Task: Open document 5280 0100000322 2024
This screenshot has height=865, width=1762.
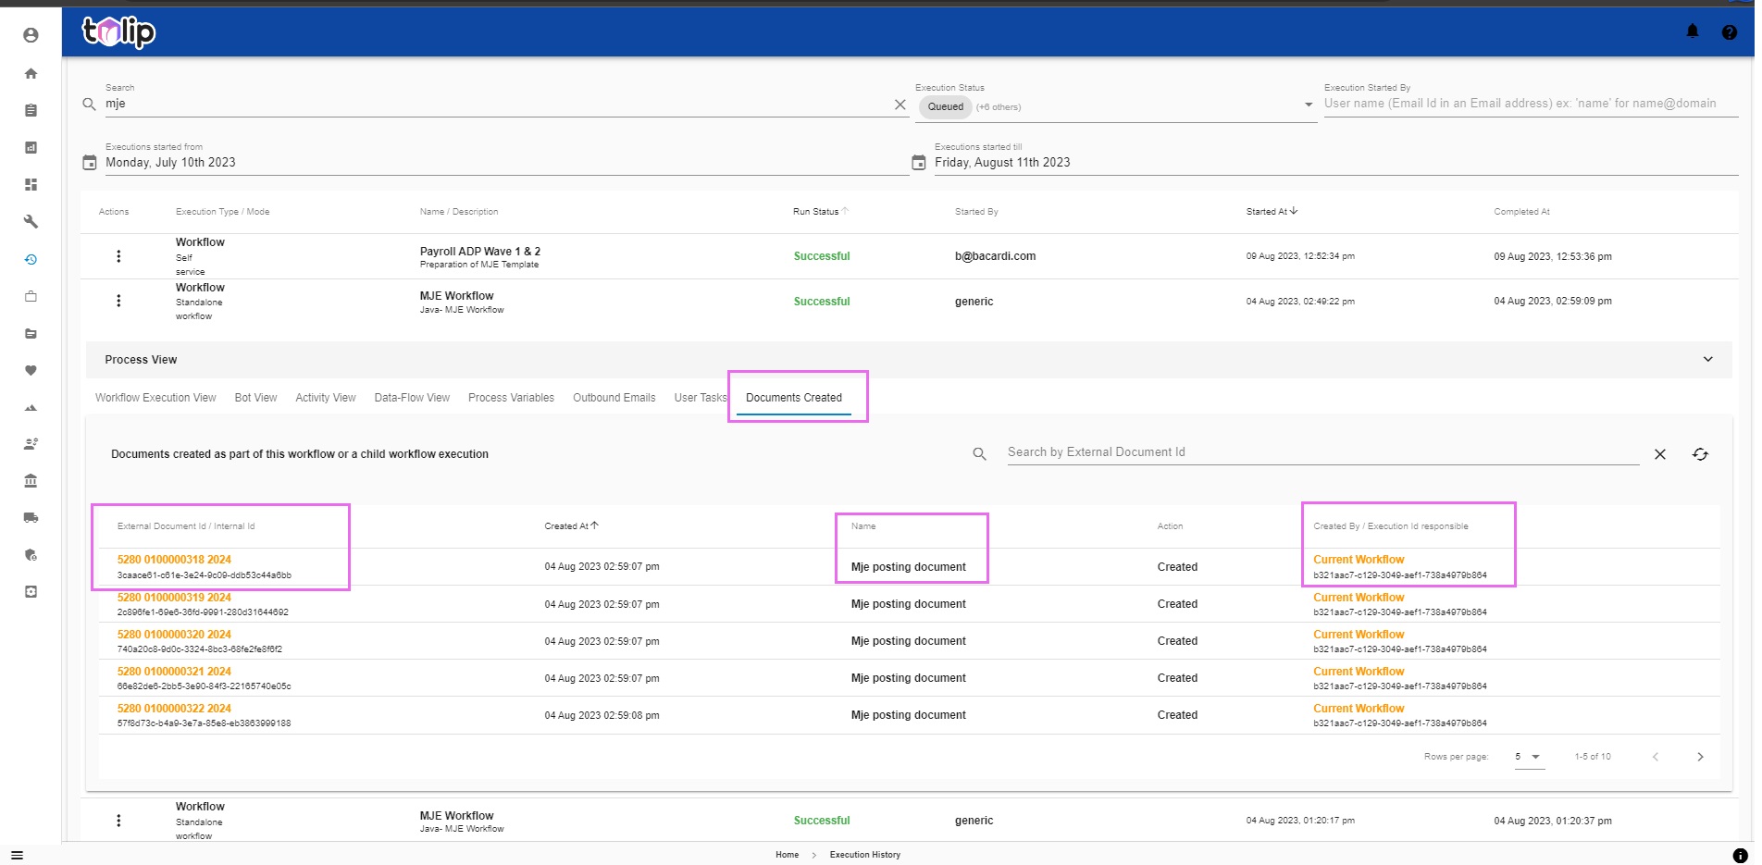Action: coord(174,709)
